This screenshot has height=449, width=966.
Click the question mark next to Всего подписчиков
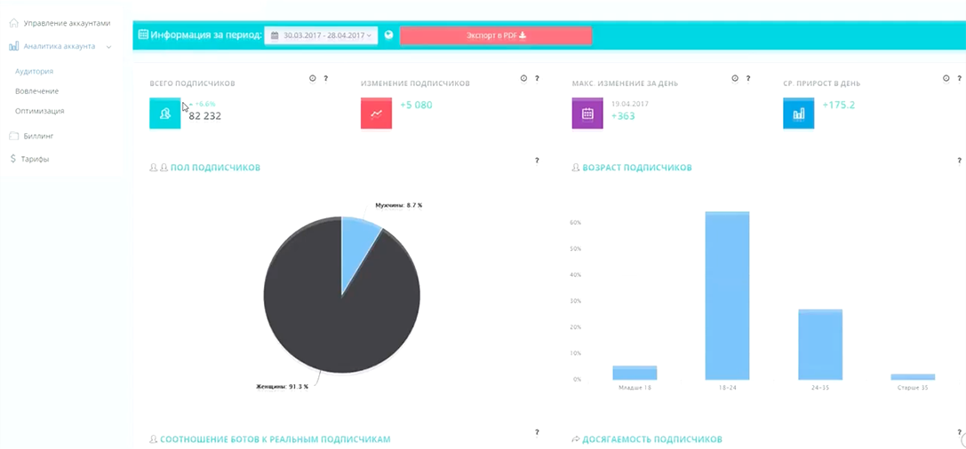click(325, 79)
